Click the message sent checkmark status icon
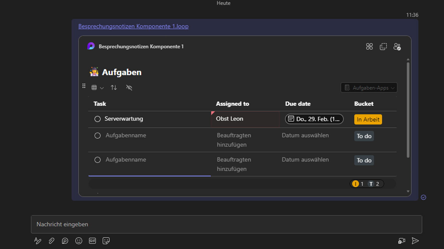Image resolution: width=444 pixels, height=249 pixels. 424,197
